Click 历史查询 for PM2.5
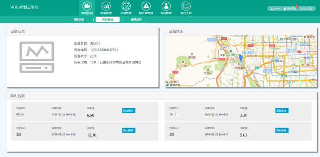 (129, 110)
